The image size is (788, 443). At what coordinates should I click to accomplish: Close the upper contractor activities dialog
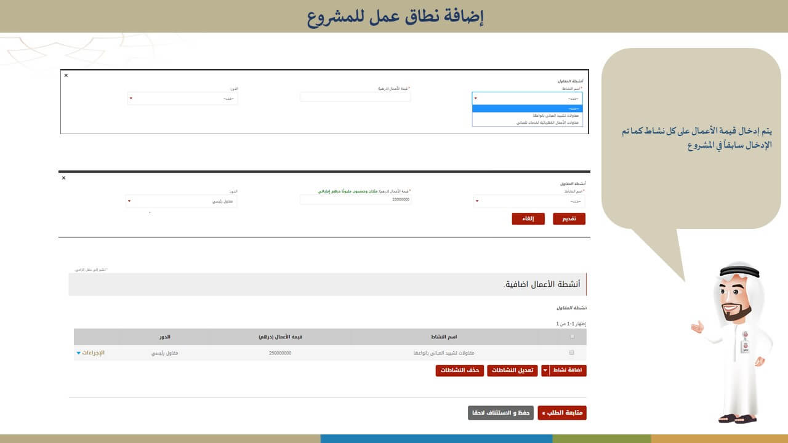click(66, 76)
